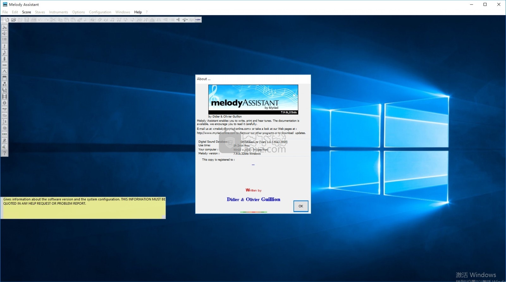This screenshot has height=282, width=506.
Task: Click the eraser icon in toolbar
Action: [x=99, y=20]
